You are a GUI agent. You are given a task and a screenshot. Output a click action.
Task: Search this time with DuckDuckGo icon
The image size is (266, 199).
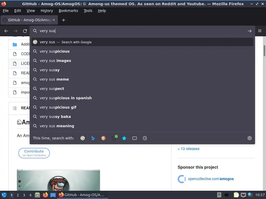pyautogui.click(x=103, y=138)
